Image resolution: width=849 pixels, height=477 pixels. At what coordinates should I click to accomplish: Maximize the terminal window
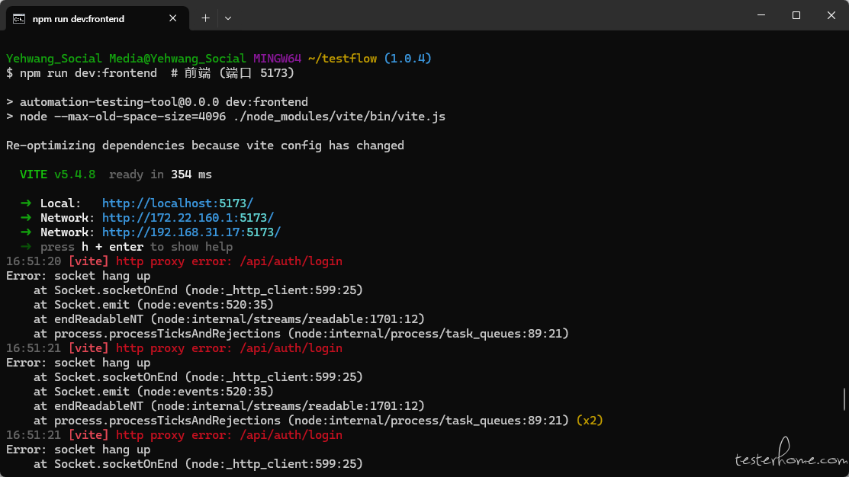[x=796, y=15]
